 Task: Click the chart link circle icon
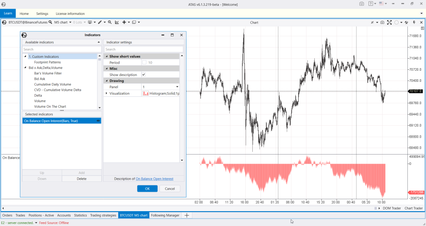[x=397, y=23]
